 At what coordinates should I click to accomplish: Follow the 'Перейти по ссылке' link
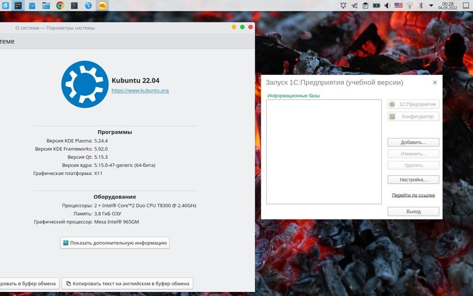[x=414, y=195]
